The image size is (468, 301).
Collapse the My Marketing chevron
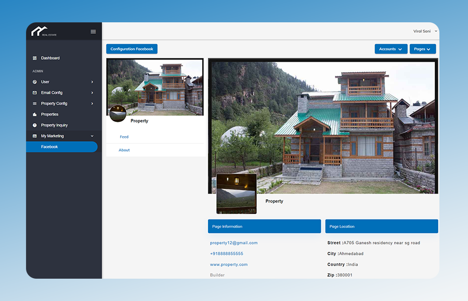[x=92, y=136]
